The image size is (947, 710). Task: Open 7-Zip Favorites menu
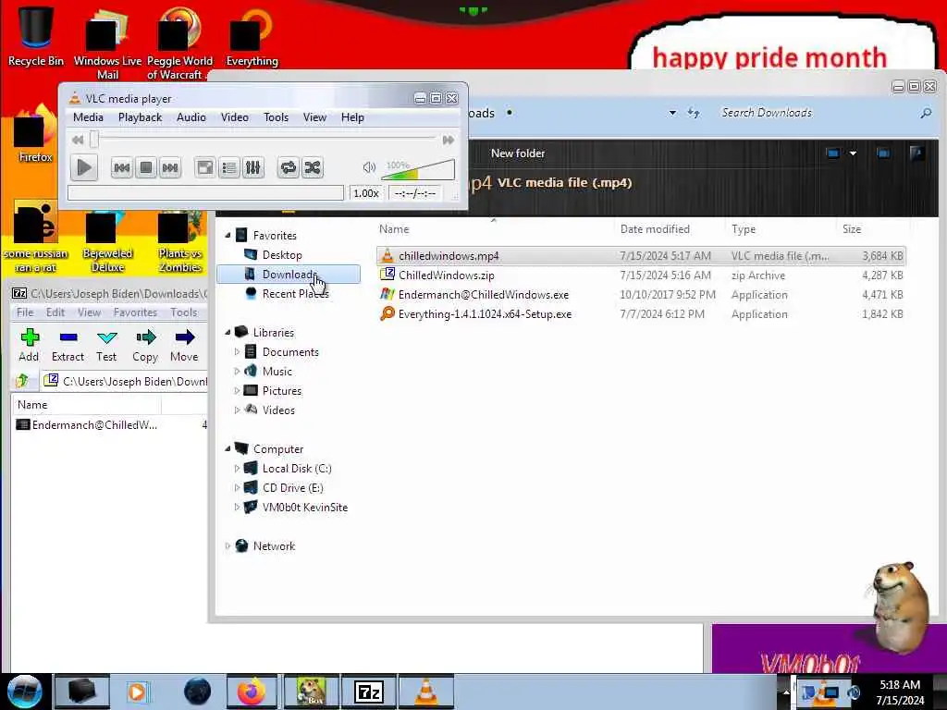pyautogui.click(x=135, y=312)
